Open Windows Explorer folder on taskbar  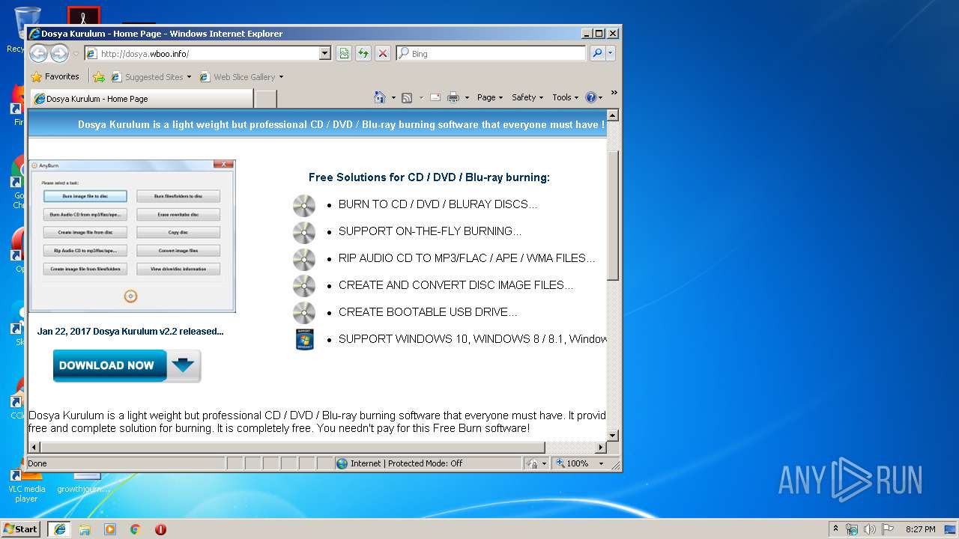click(85, 529)
